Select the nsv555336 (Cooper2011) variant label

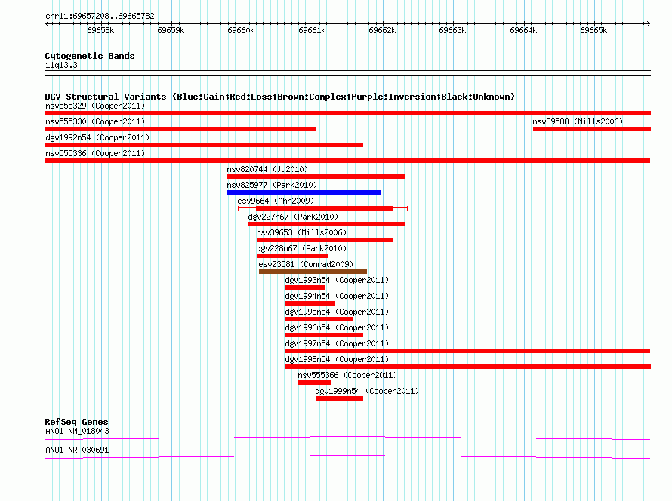[95, 153]
